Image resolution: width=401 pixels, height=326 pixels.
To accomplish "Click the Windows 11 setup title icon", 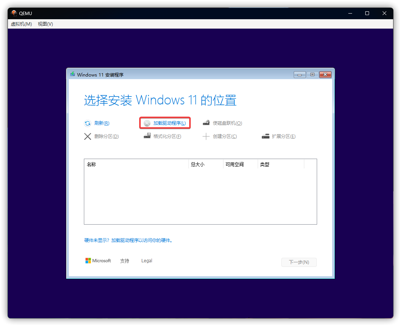I will pos(73,74).
